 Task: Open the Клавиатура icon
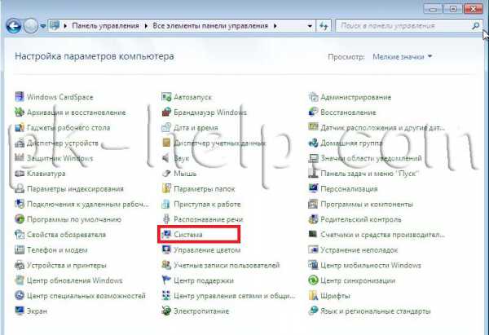(x=20, y=173)
